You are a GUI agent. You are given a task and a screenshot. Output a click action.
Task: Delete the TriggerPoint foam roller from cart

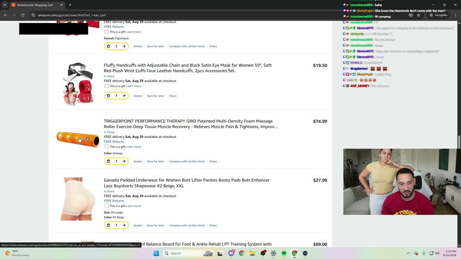[138, 161]
